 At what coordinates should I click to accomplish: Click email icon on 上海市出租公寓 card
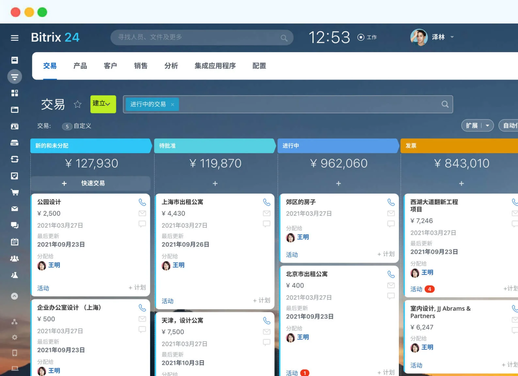point(267,213)
